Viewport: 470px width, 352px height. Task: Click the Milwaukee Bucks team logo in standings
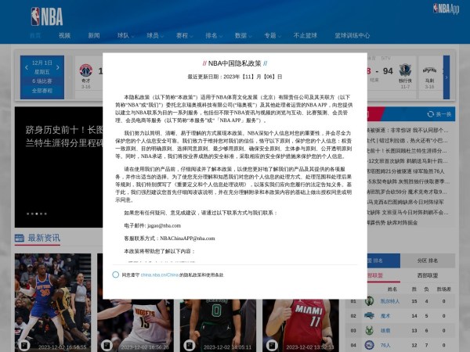(x=369, y=329)
